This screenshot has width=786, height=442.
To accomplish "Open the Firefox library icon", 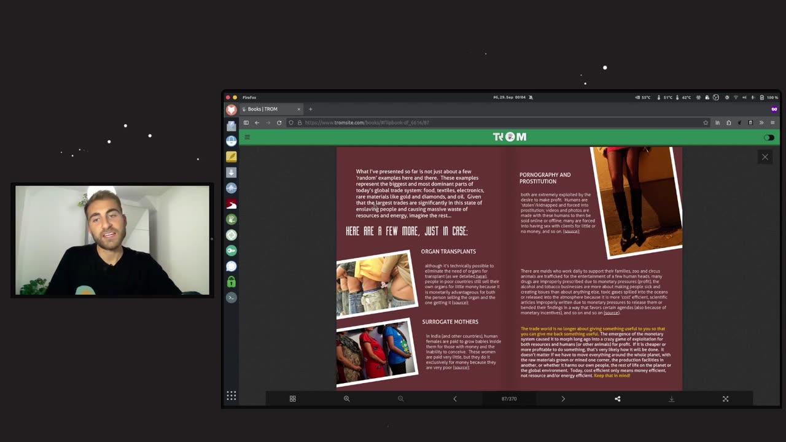I will click(x=717, y=123).
